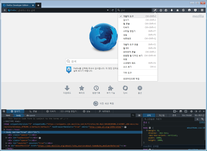
Task: Choose 반응형 웹 디자인 보기 menu item
Action: (138, 55)
